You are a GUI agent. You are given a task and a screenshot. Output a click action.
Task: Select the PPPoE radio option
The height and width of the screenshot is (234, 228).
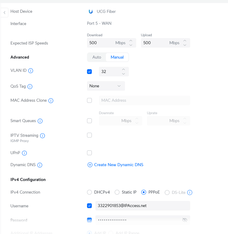144,192
